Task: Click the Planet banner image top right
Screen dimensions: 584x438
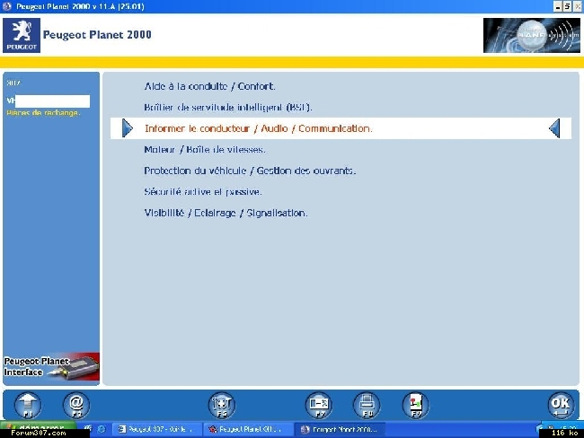Action: tap(532, 35)
